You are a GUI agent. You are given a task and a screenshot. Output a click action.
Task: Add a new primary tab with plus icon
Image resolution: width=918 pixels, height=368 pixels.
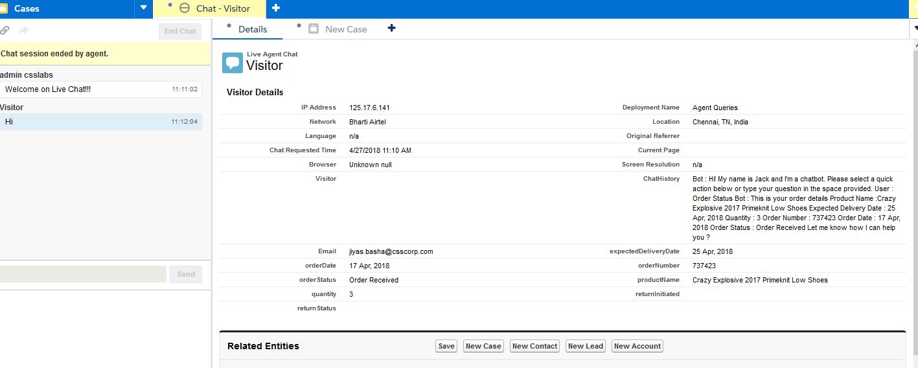tap(276, 8)
